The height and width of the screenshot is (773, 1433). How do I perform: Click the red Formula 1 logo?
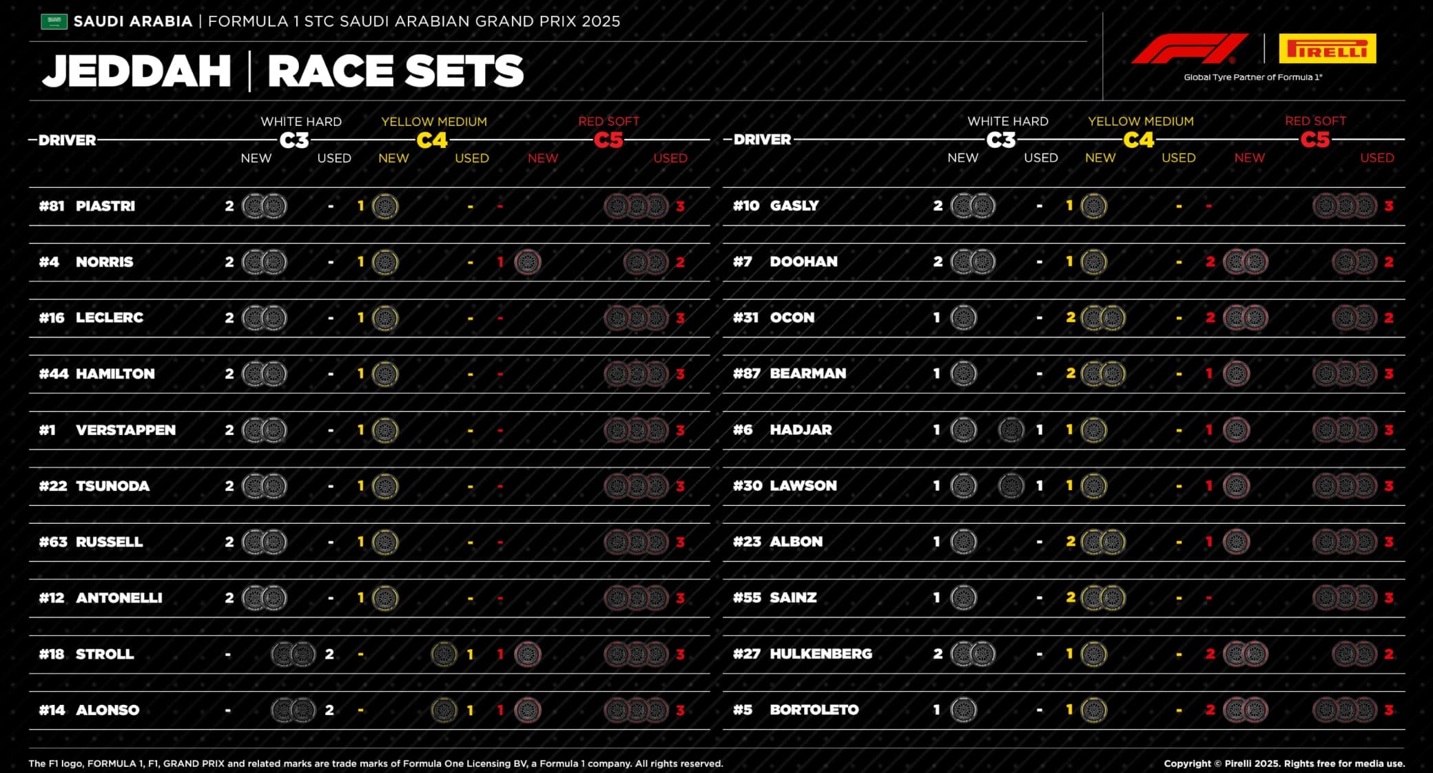pos(1190,49)
